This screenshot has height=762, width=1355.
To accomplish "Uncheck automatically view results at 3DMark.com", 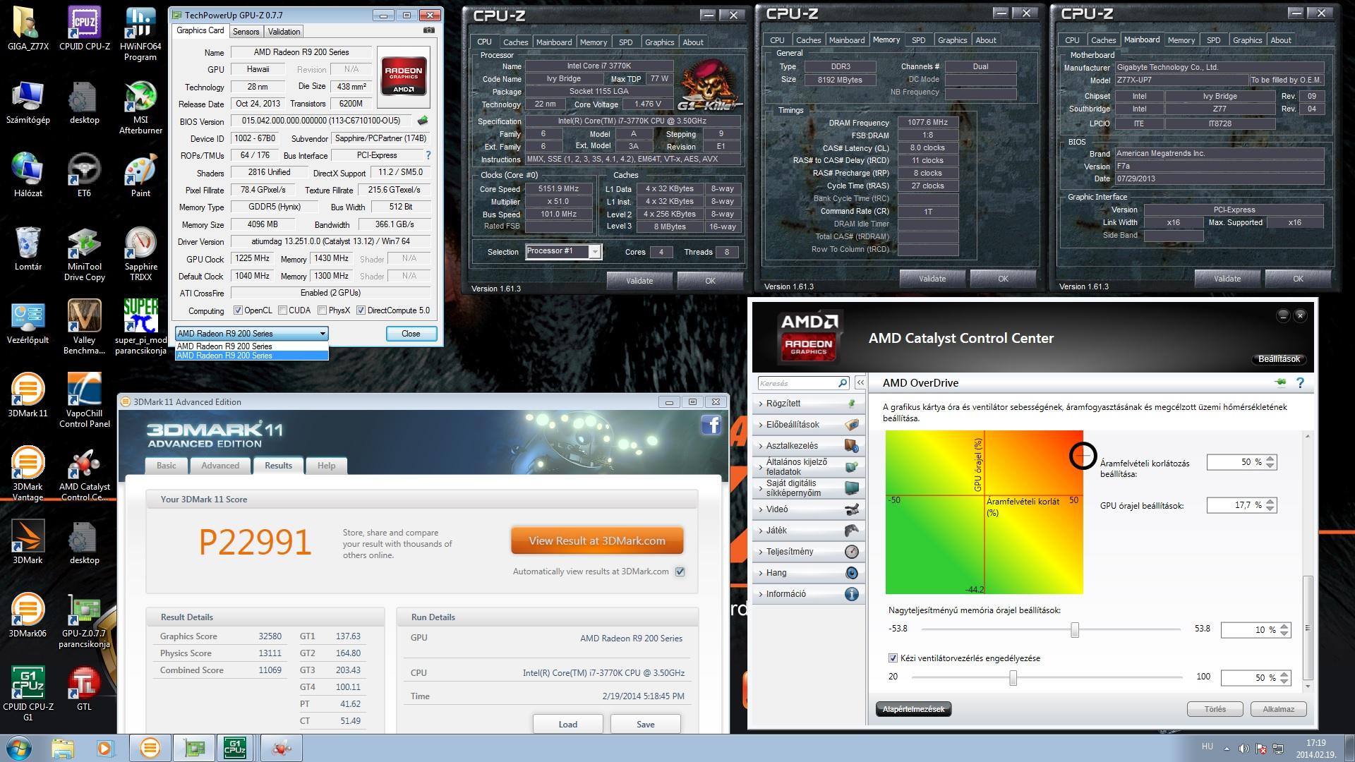I will (680, 571).
